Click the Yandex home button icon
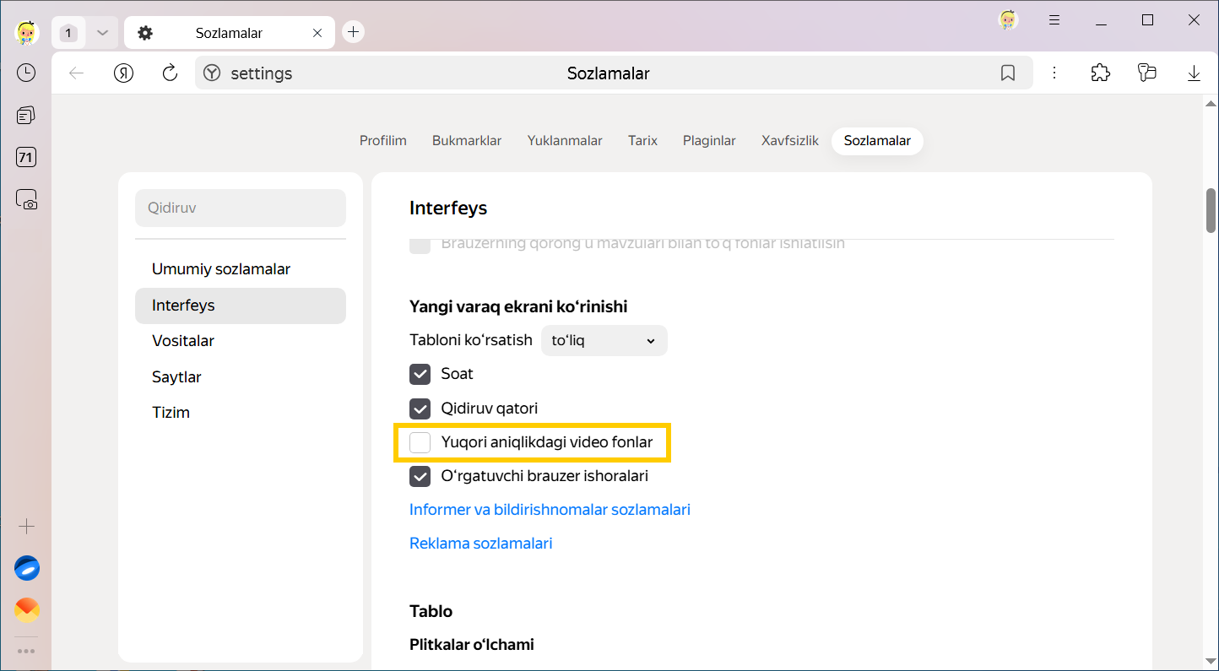This screenshot has height=671, width=1219. (x=124, y=73)
